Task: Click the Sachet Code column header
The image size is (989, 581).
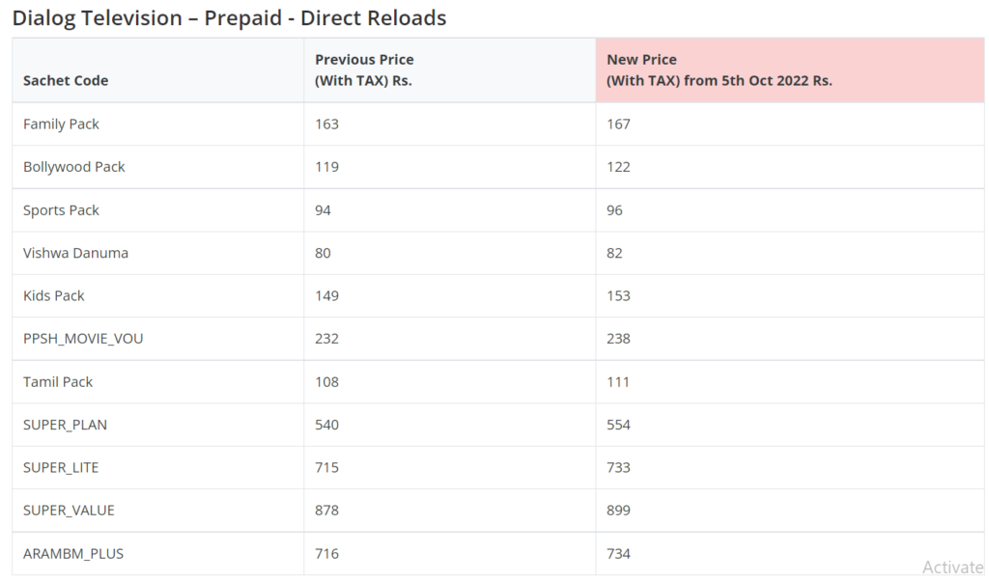Action: click(x=66, y=81)
